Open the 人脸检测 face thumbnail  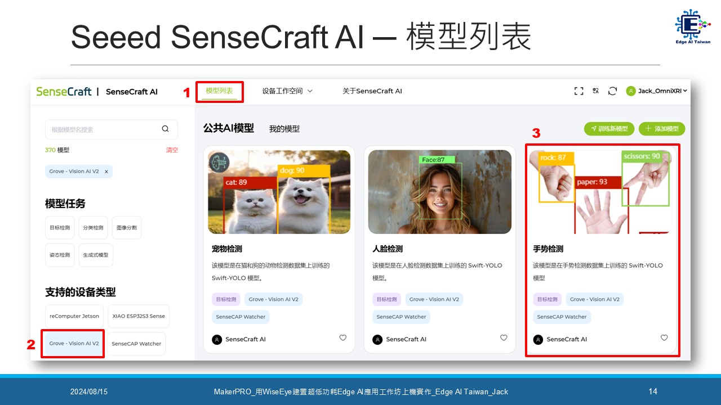click(440, 192)
